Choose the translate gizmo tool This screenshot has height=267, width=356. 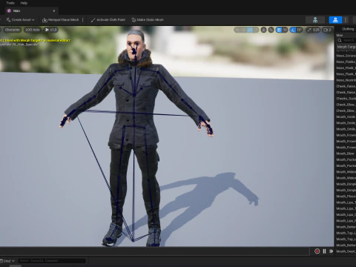[244, 30]
